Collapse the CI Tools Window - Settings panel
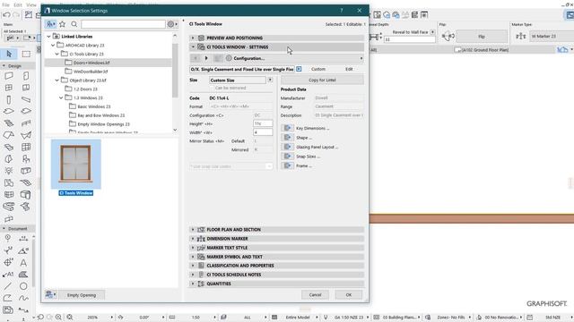The height and width of the screenshot is (322, 574). (193, 47)
